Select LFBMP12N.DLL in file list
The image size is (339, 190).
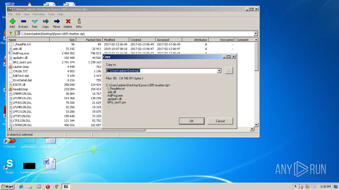point(22,94)
